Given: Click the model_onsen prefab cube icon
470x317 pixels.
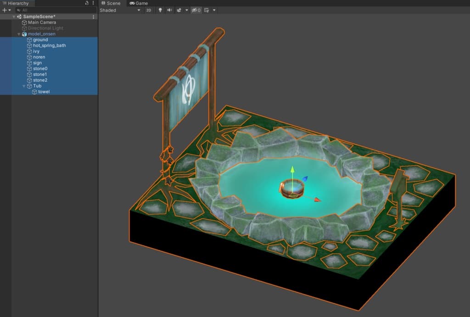Looking at the screenshot, I should [24, 34].
